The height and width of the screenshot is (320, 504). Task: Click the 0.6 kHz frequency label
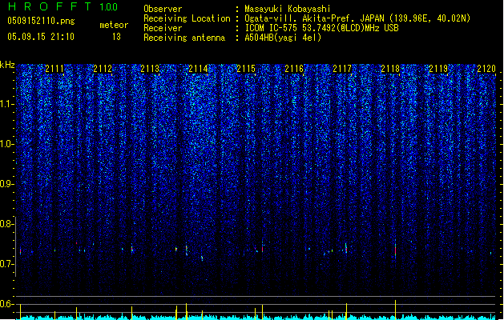(6, 304)
